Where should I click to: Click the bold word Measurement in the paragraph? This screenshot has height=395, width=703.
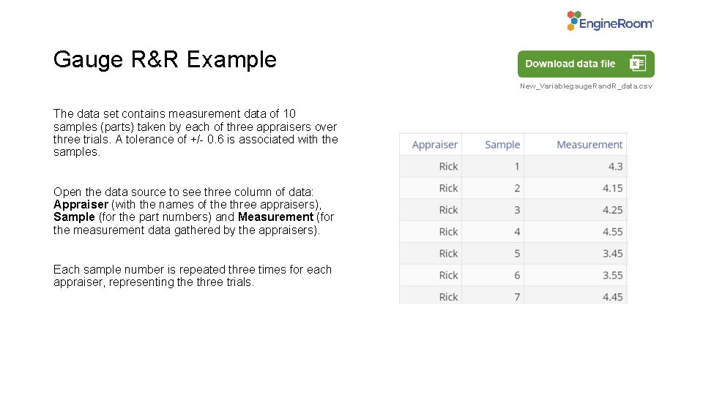[275, 217]
